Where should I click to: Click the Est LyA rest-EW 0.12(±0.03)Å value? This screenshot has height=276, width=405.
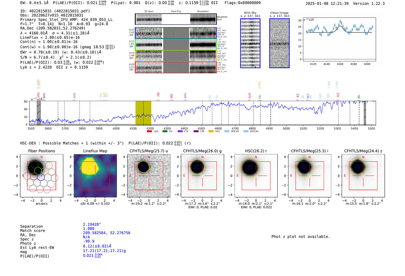click(x=97, y=246)
